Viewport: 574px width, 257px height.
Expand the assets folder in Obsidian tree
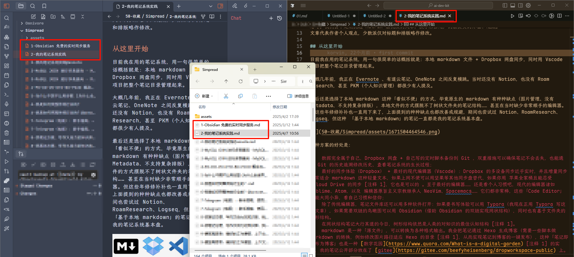click(x=37, y=38)
